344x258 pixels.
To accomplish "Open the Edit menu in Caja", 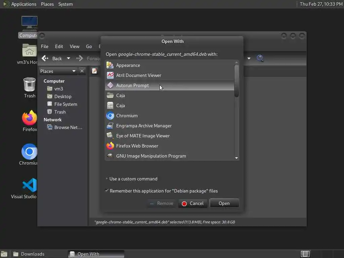I will (59, 46).
